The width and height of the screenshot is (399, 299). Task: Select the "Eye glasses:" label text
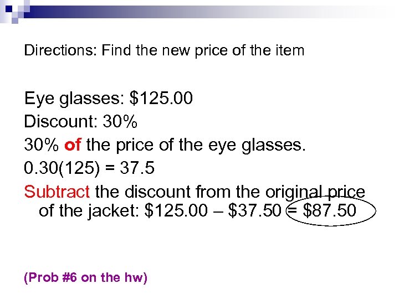click(74, 99)
